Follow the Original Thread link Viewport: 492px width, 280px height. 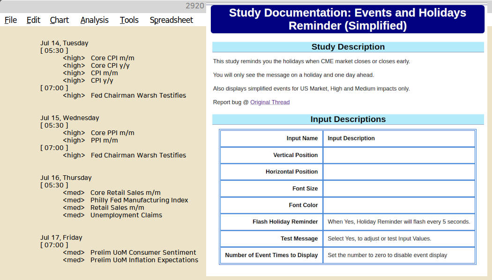click(270, 102)
